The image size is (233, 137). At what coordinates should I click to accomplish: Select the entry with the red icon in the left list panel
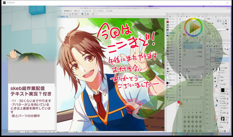coord(171,22)
